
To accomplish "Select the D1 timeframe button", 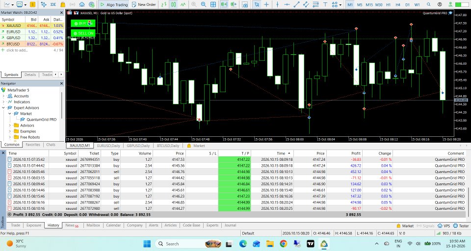I will pyautogui.click(x=407, y=4).
